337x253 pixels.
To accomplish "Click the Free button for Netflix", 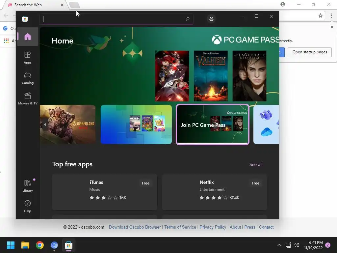I will click(x=255, y=183).
